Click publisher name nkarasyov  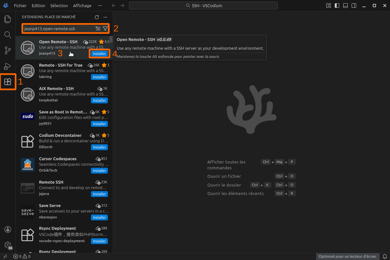pyautogui.click(x=49, y=217)
